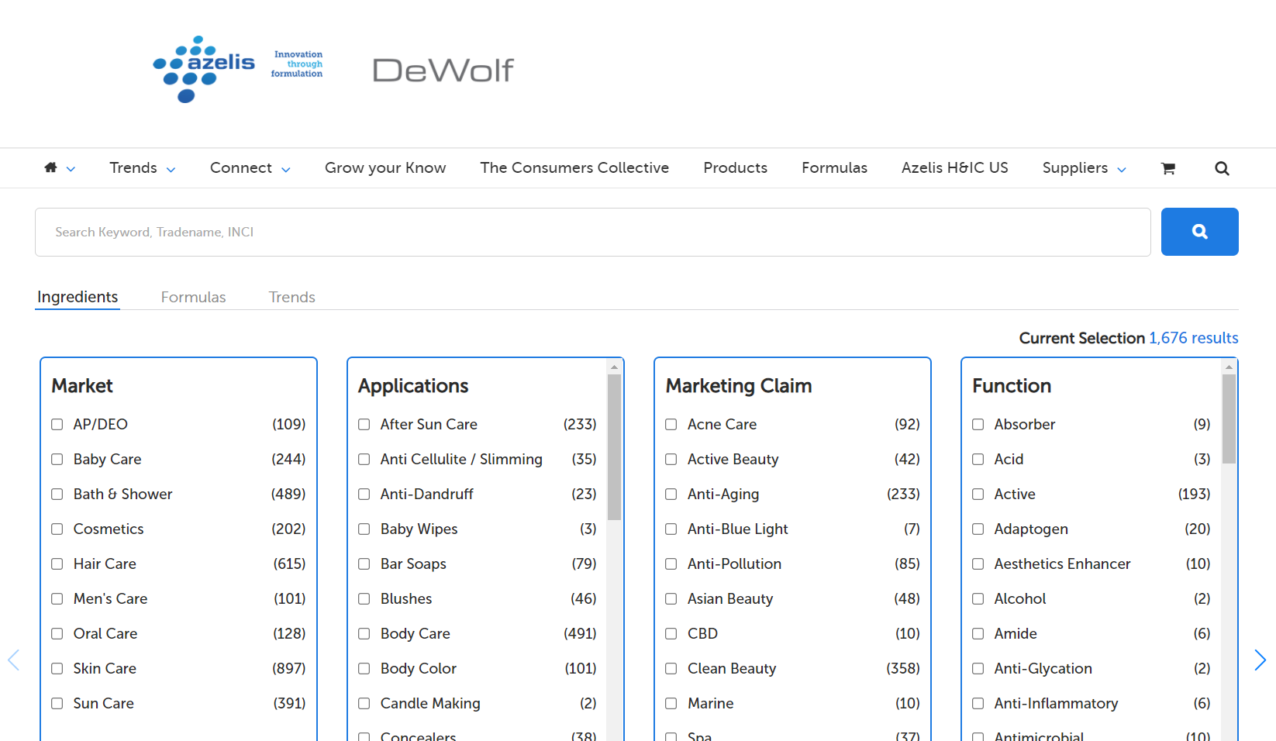Open The Consumers Collective link
Image resolution: width=1276 pixels, height=741 pixels.
[x=574, y=168]
